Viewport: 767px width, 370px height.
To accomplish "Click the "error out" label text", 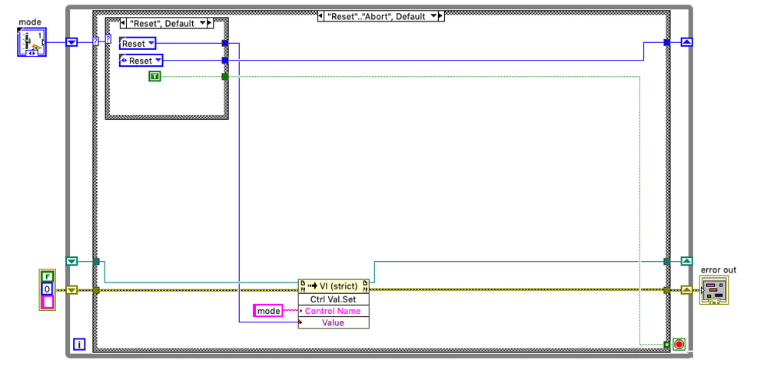I will 718,269.
